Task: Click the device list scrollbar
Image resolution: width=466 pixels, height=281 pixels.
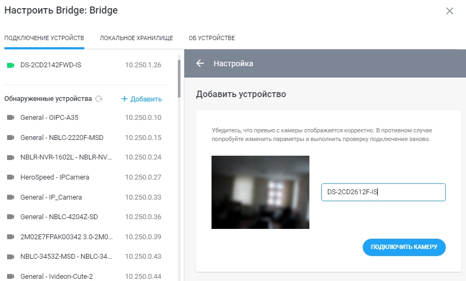Action: (x=179, y=79)
